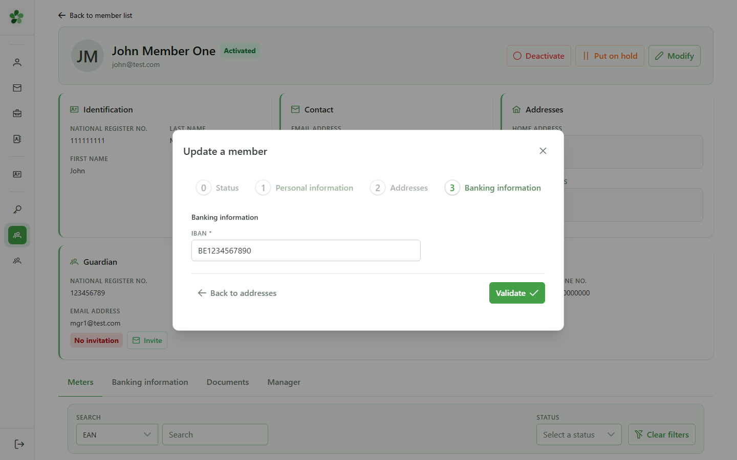Select the highlighted members sidebar icon
737x460 pixels.
pyautogui.click(x=17, y=235)
